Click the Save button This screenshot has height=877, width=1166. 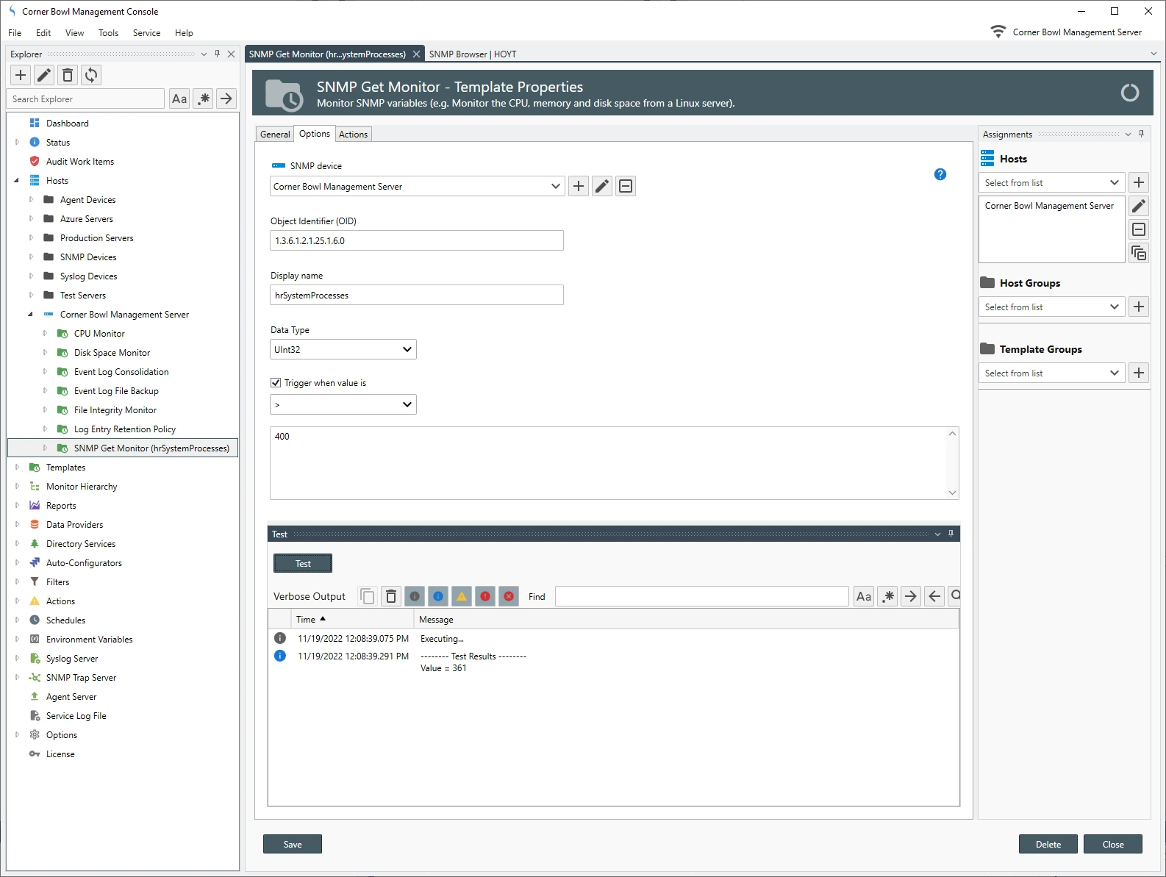point(293,845)
